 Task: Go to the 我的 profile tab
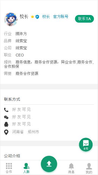pos(89,168)
